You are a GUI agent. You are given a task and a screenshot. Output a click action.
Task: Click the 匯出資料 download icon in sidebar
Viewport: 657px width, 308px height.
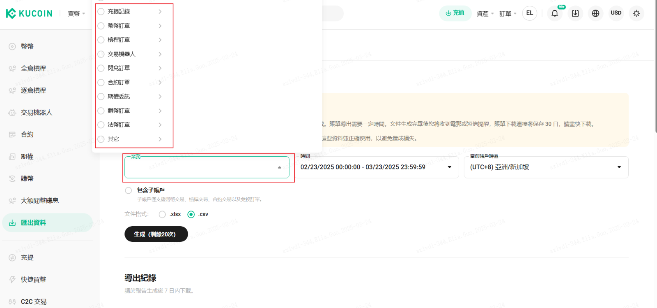pyautogui.click(x=12, y=222)
